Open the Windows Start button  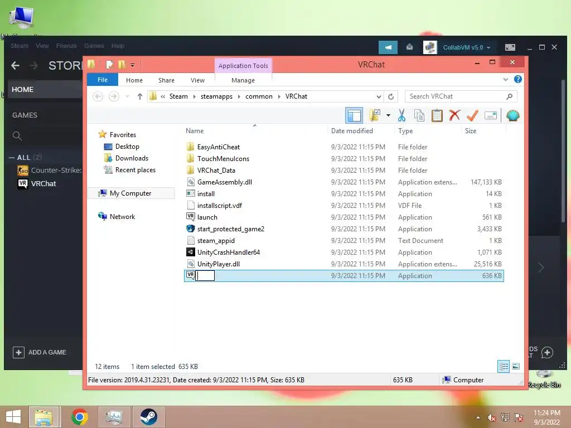(x=13, y=417)
